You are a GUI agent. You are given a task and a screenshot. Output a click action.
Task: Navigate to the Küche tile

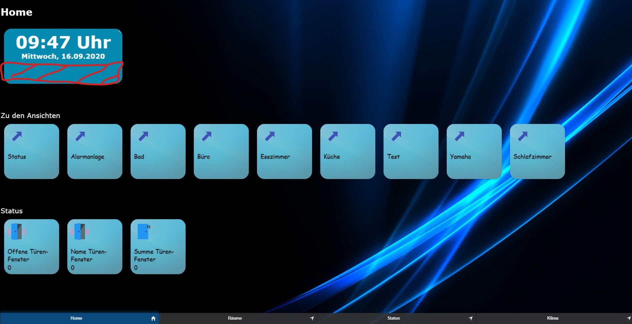click(x=348, y=151)
